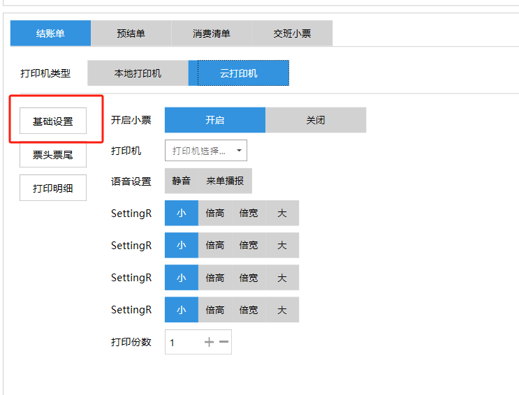Choose 本地打印机 as printer type
519x395 pixels.
pos(138,73)
